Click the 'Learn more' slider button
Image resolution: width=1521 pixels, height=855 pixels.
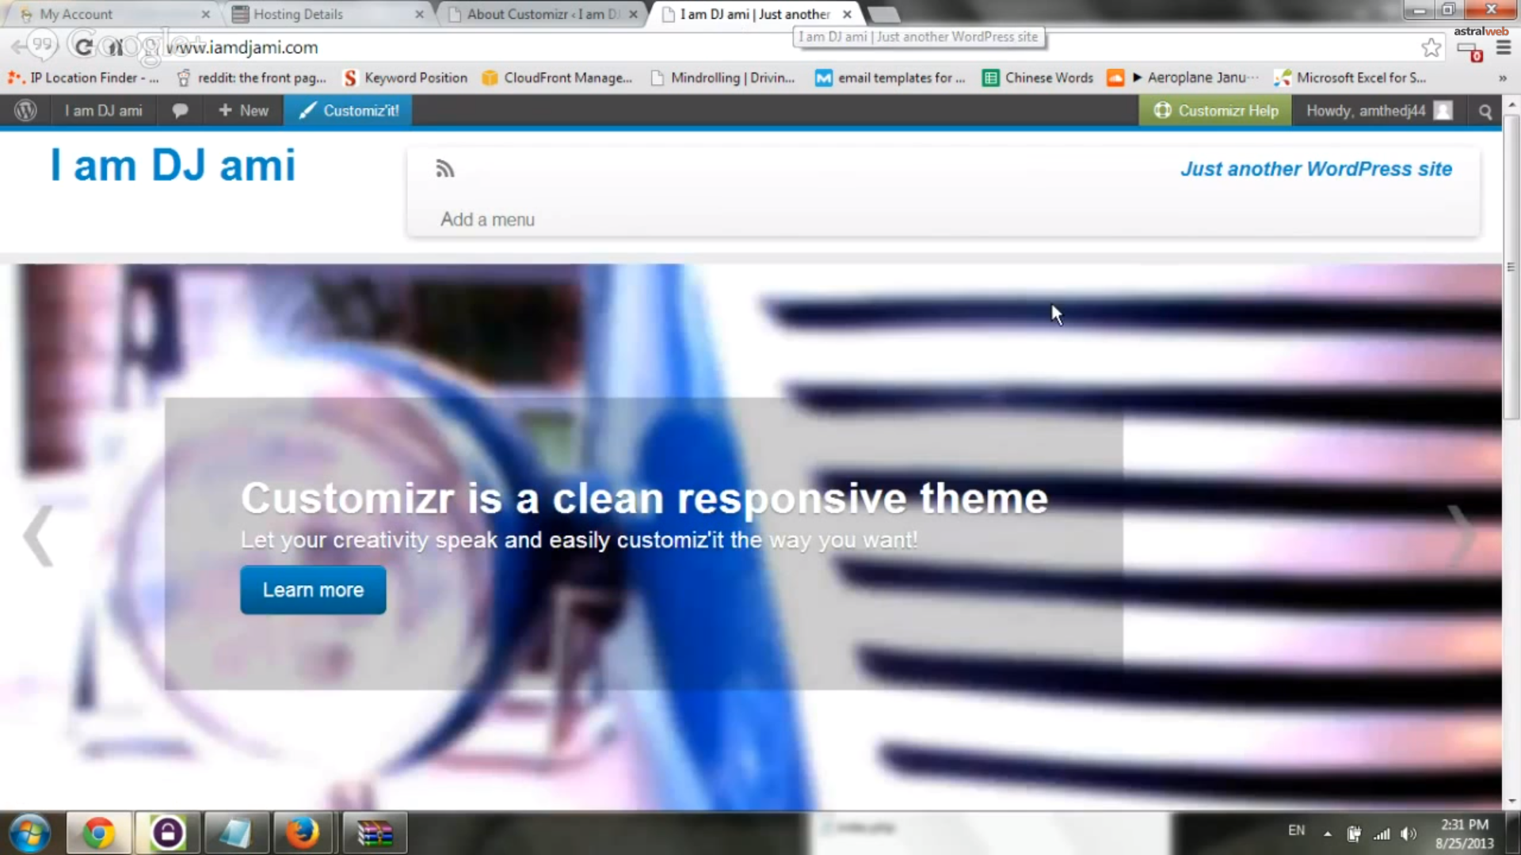(313, 590)
